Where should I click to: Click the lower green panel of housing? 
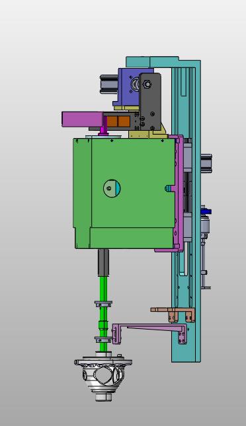pyautogui.click(x=131, y=238)
